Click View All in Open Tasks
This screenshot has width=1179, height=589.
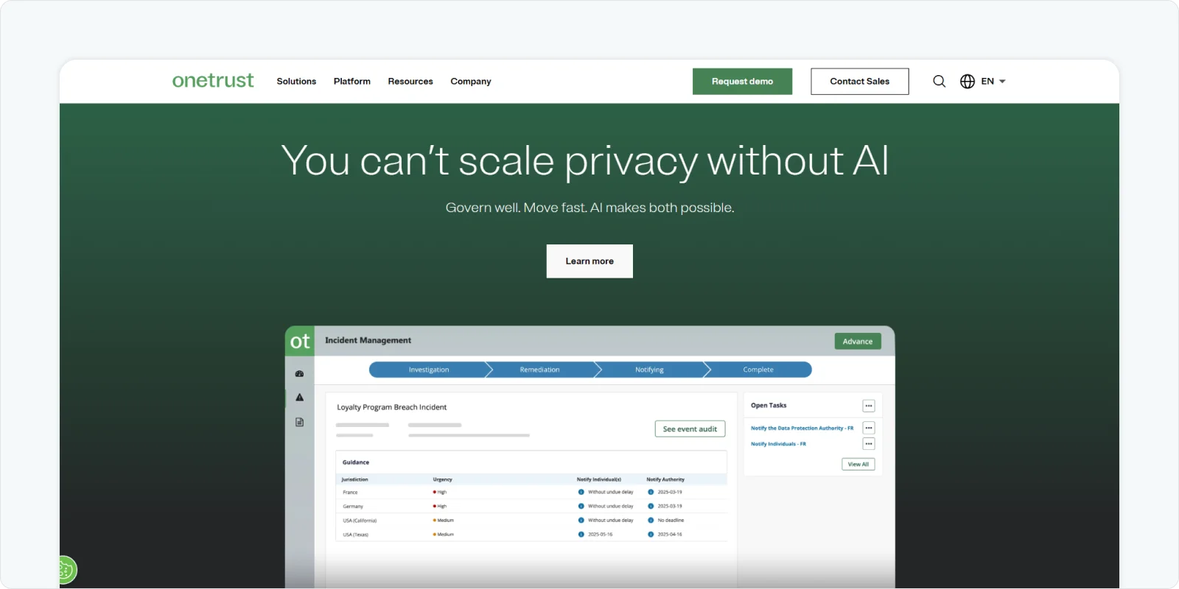click(858, 465)
